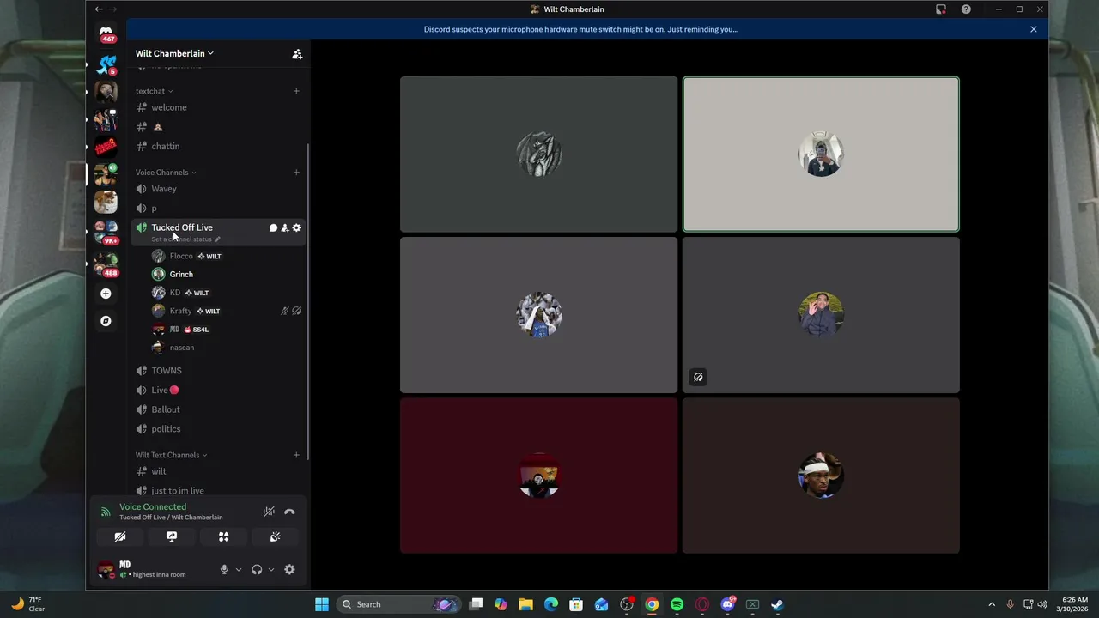Screen dimensions: 1099x618
Task: Go back with the left arrow
Action: pyautogui.click(x=99, y=9)
